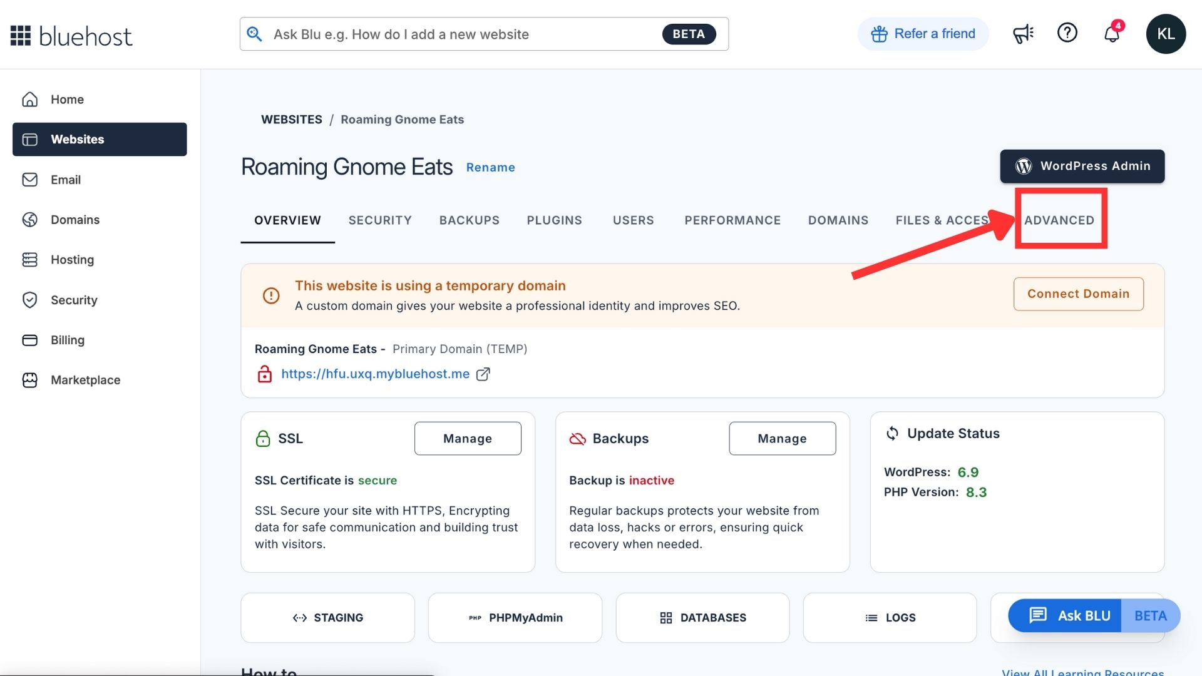The height and width of the screenshot is (676, 1202).
Task: Click Rename next to Roaming Gnome Eats
Action: point(490,167)
